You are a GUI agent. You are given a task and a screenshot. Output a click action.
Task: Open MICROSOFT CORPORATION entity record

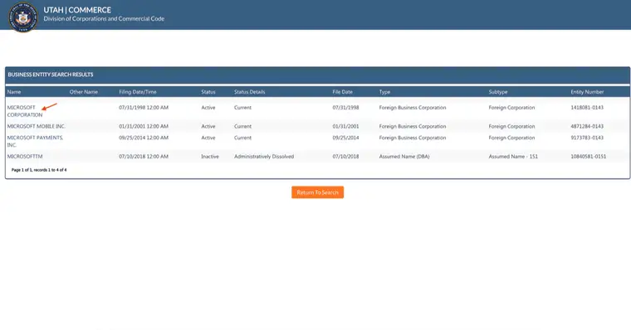tap(25, 111)
